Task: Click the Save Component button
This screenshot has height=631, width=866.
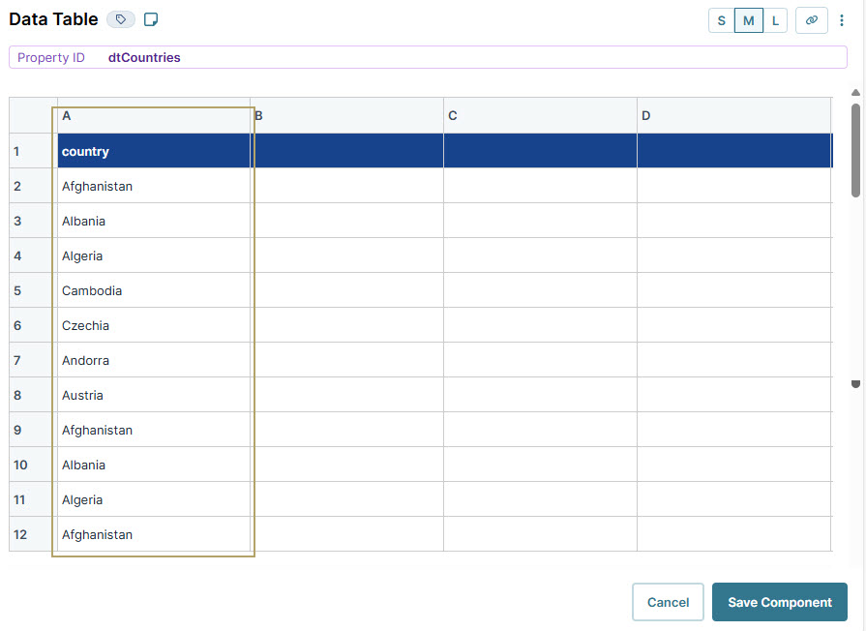Action: pyautogui.click(x=779, y=602)
